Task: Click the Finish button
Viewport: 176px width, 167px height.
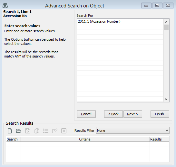Action: 160,114
